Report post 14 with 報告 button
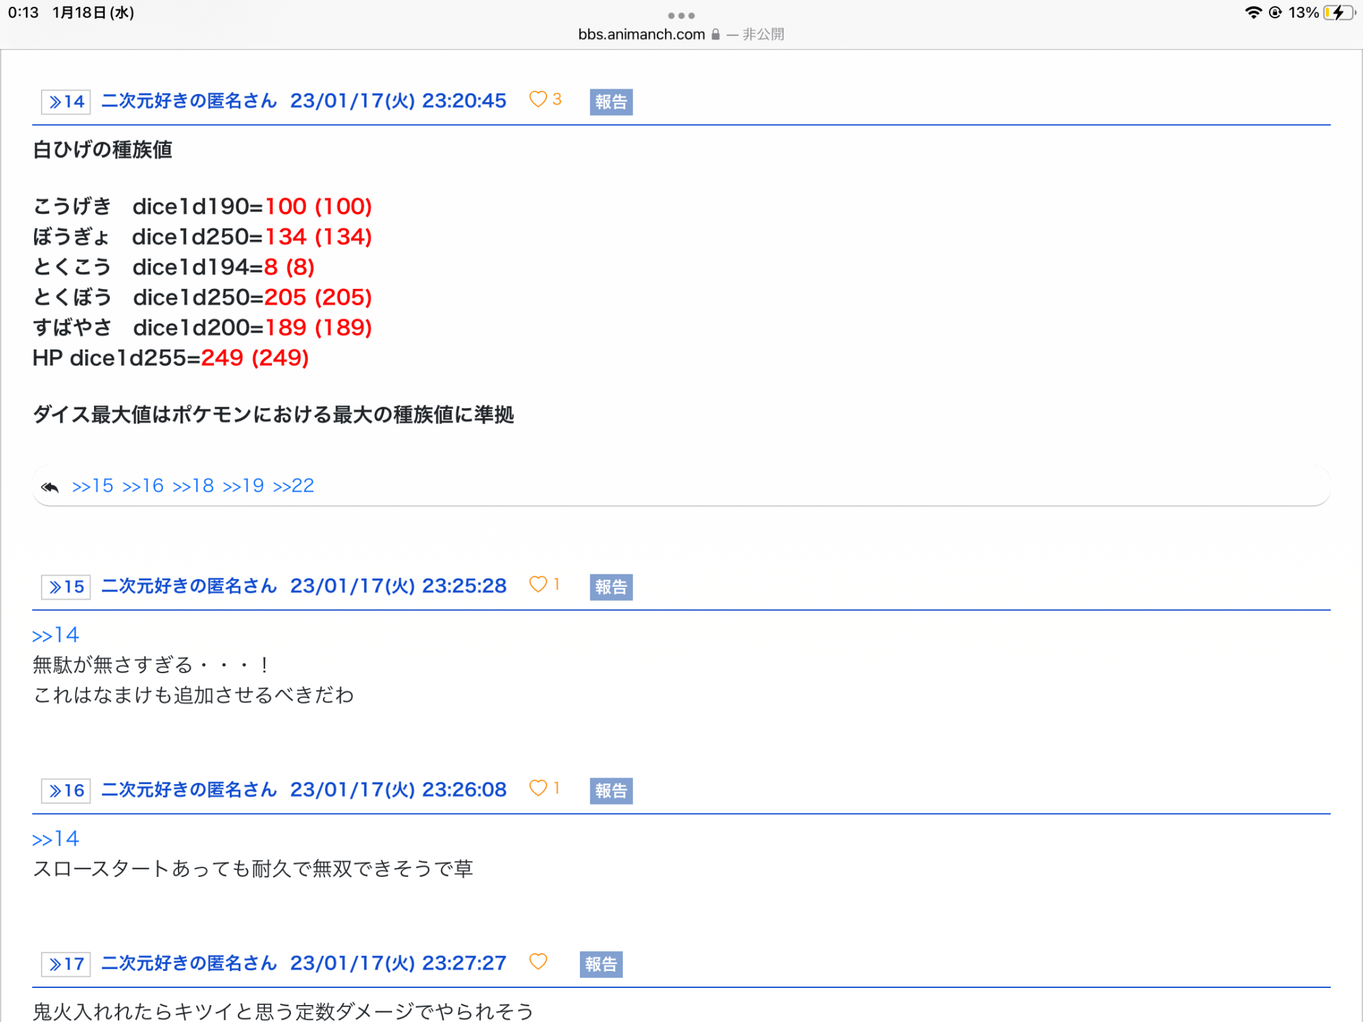1363x1022 pixels. click(x=611, y=102)
